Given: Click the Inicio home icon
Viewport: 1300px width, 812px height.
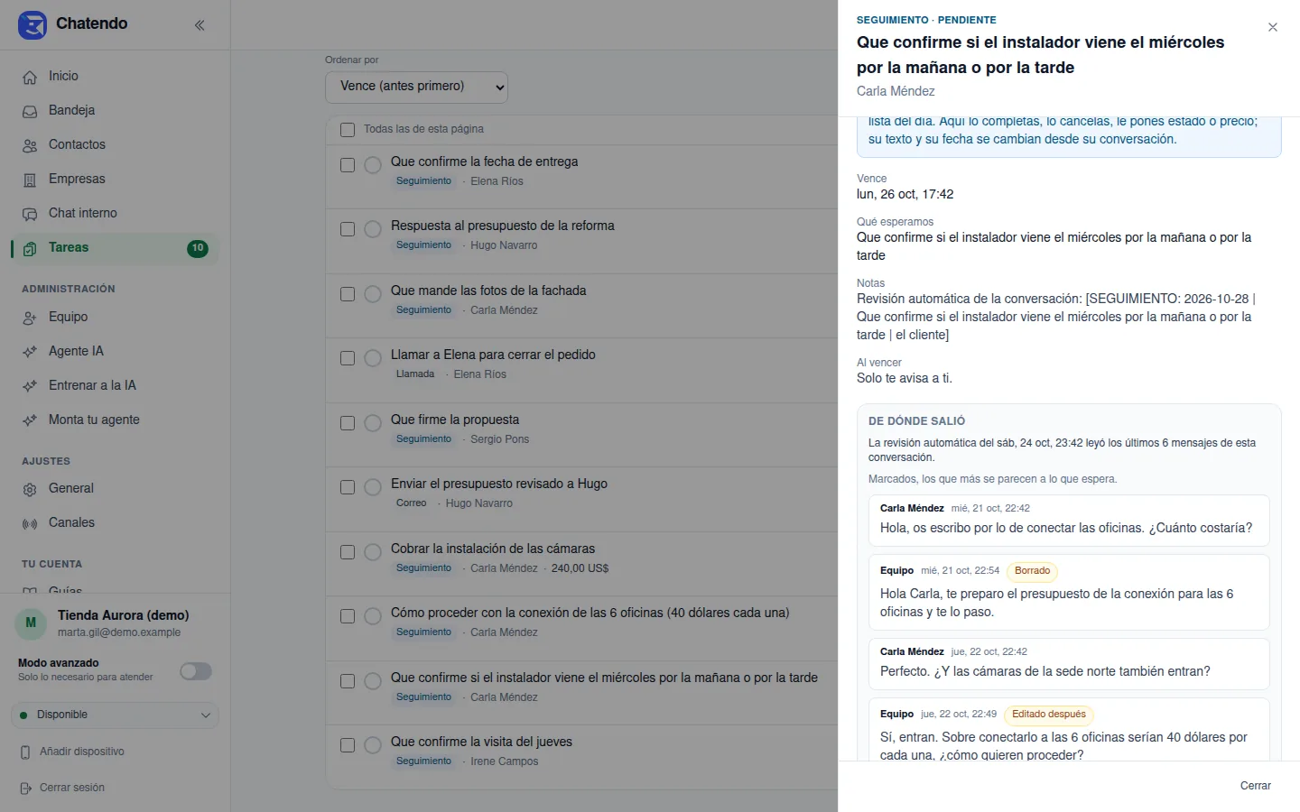Looking at the screenshot, I should pyautogui.click(x=30, y=77).
